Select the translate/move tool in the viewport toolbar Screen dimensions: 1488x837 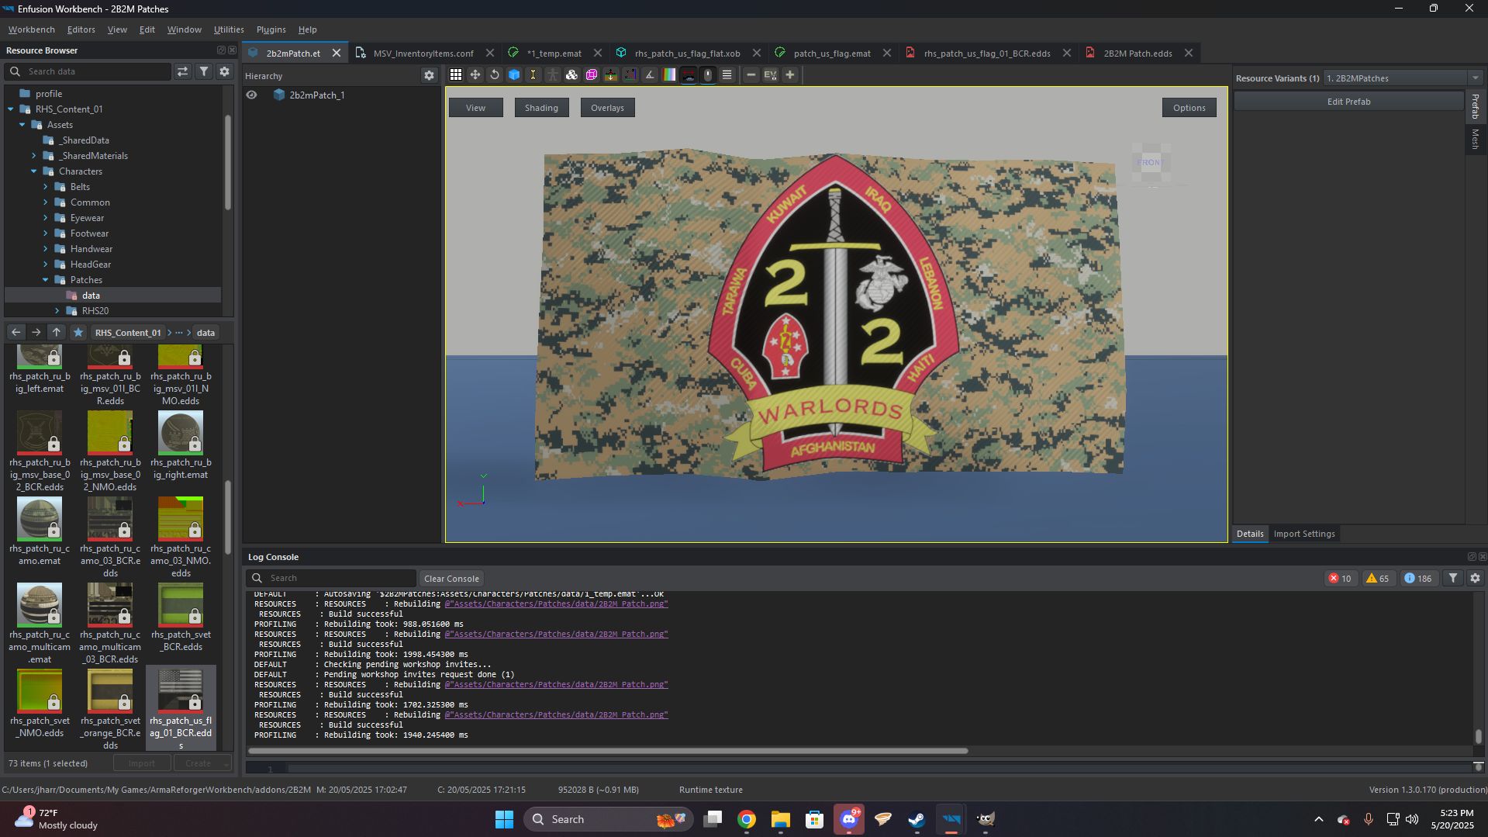tap(475, 75)
